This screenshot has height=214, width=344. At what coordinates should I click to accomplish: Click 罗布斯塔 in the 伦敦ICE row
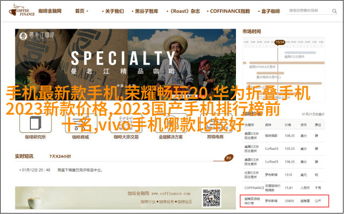pyautogui.click(x=271, y=175)
